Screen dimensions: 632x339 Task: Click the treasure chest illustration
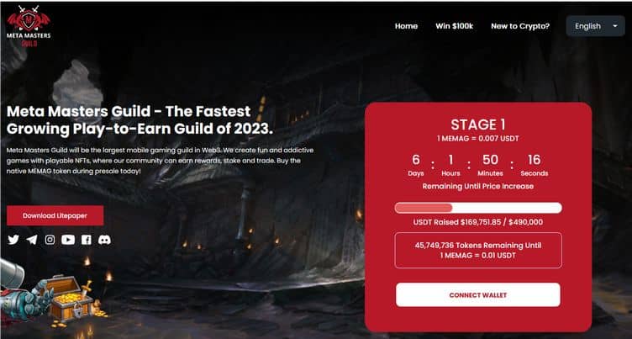click(69, 299)
